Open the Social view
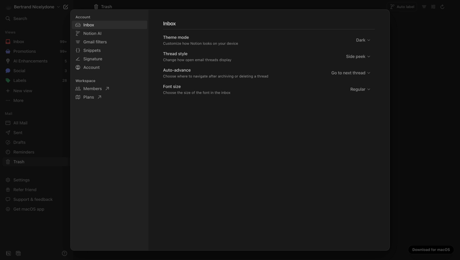Viewport: 460px width, 260px height. tap(35, 71)
